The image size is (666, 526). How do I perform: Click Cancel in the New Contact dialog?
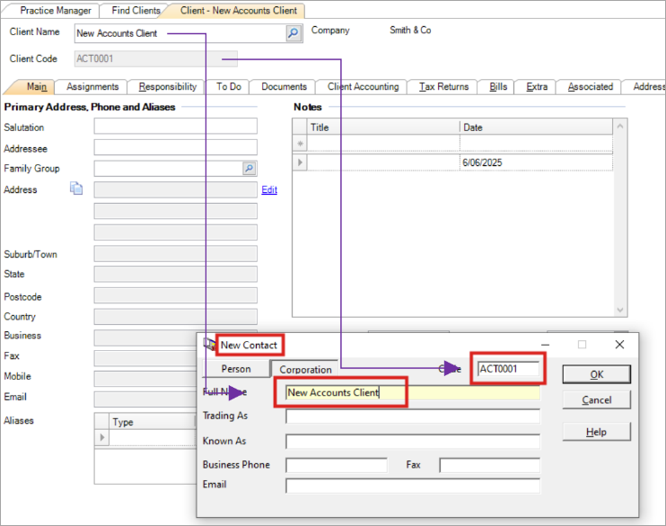[x=596, y=400]
